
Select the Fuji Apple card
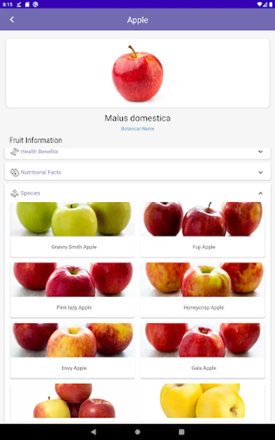point(203,230)
